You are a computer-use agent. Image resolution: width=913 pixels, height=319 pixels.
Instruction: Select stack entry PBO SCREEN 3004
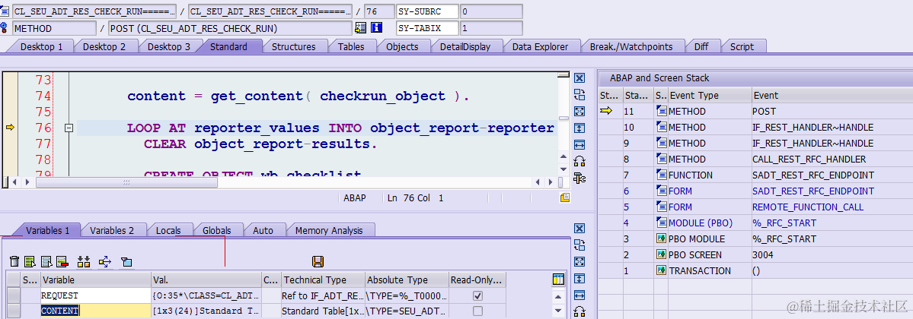point(755,254)
